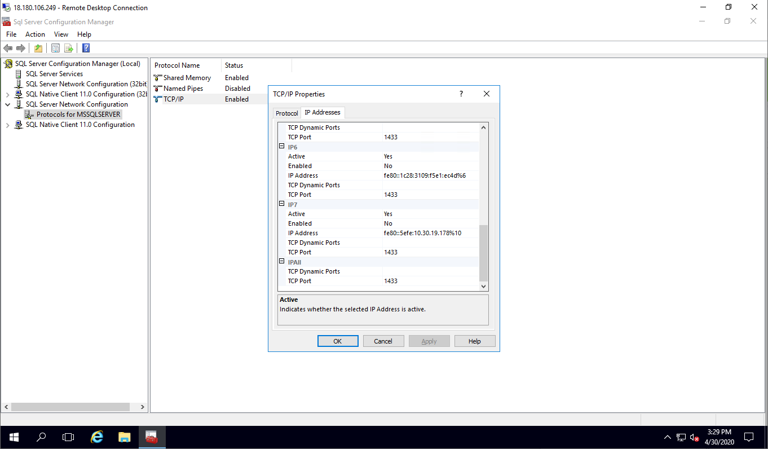The image size is (768, 449).
Task: Click the Sql Server Configuration Manager title icon
Action: coord(6,22)
